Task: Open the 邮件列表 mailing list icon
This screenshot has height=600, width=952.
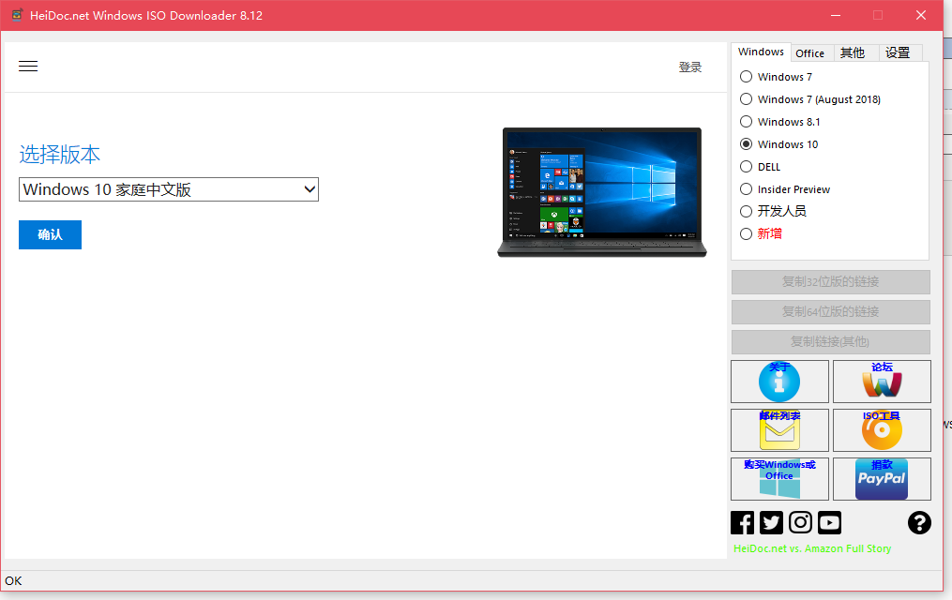Action: [779, 430]
